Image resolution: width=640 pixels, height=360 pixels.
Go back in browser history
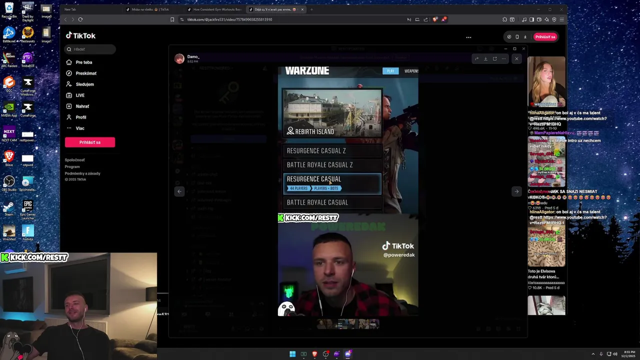click(x=65, y=19)
